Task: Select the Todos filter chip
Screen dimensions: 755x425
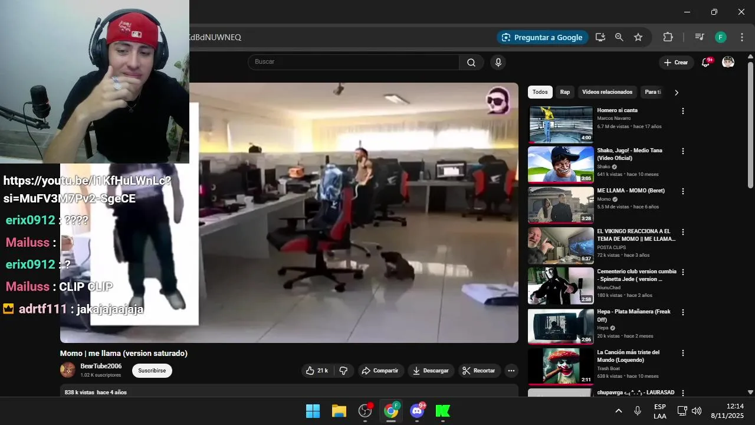Action: point(540,92)
